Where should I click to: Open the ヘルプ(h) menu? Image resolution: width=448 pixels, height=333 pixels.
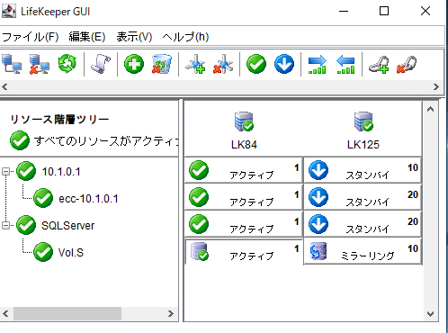185,37
